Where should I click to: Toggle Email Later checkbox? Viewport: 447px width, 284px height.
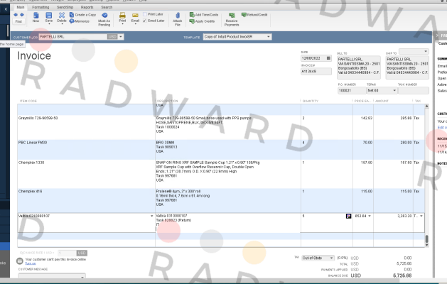coord(145,21)
